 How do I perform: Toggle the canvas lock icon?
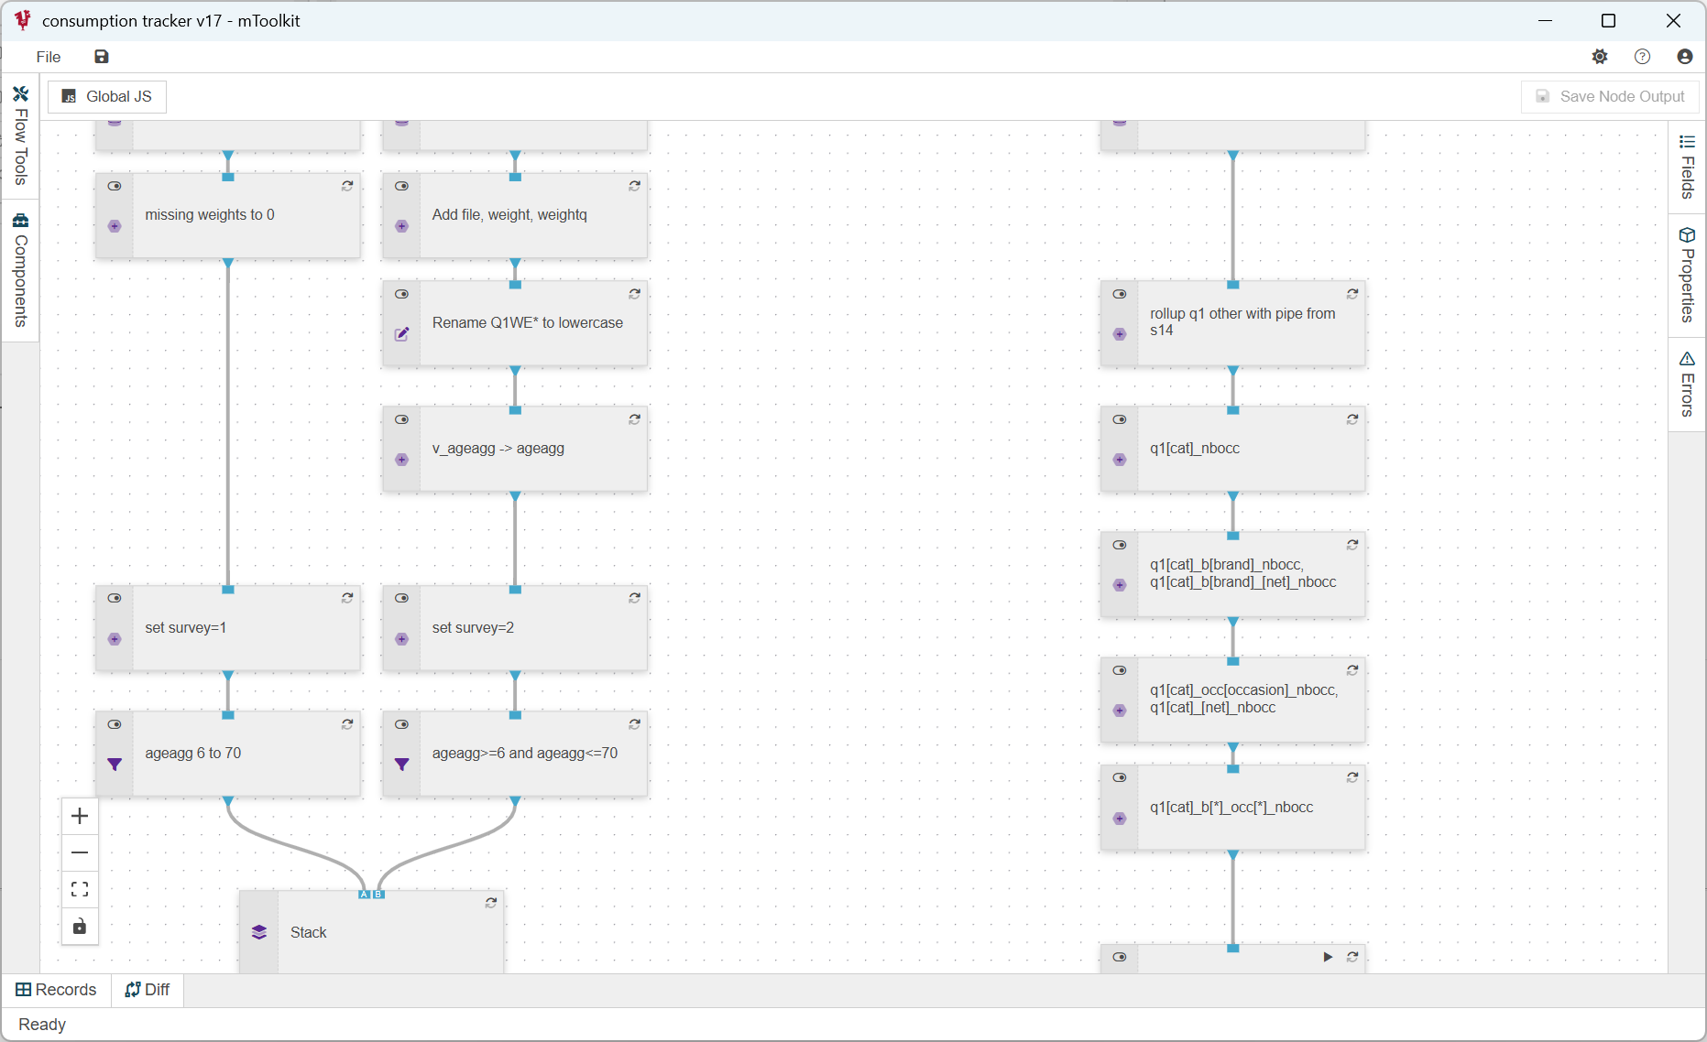(x=80, y=927)
